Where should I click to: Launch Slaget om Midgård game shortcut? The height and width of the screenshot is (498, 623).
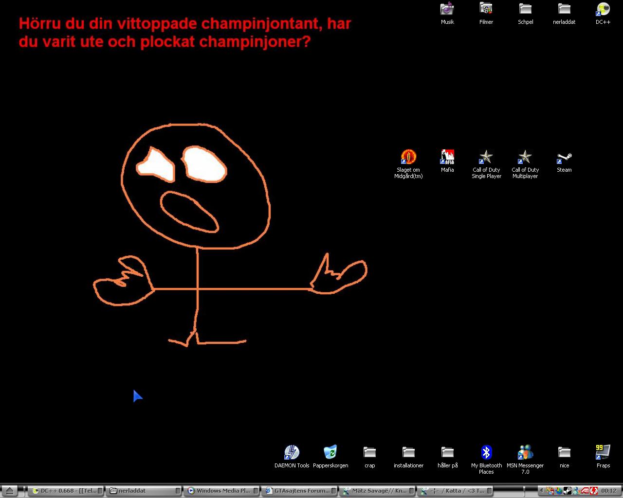408,164
